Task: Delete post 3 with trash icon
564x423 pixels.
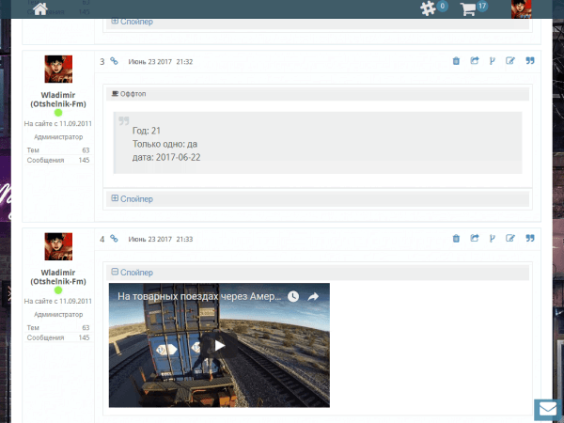Action: [456, 61]
